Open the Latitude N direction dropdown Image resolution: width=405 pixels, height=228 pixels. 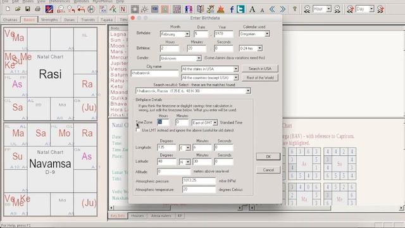pyautogui.click(x=188, y=162)
